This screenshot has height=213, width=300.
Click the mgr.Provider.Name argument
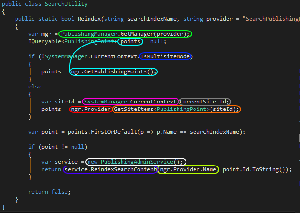click(188, 169)
